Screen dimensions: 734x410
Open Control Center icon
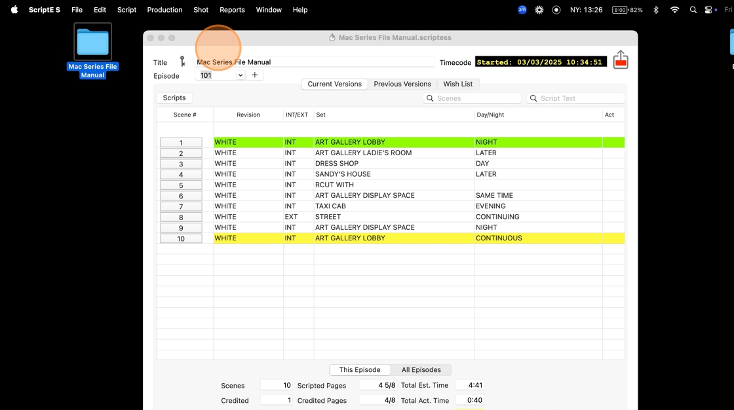pos(708,10)
